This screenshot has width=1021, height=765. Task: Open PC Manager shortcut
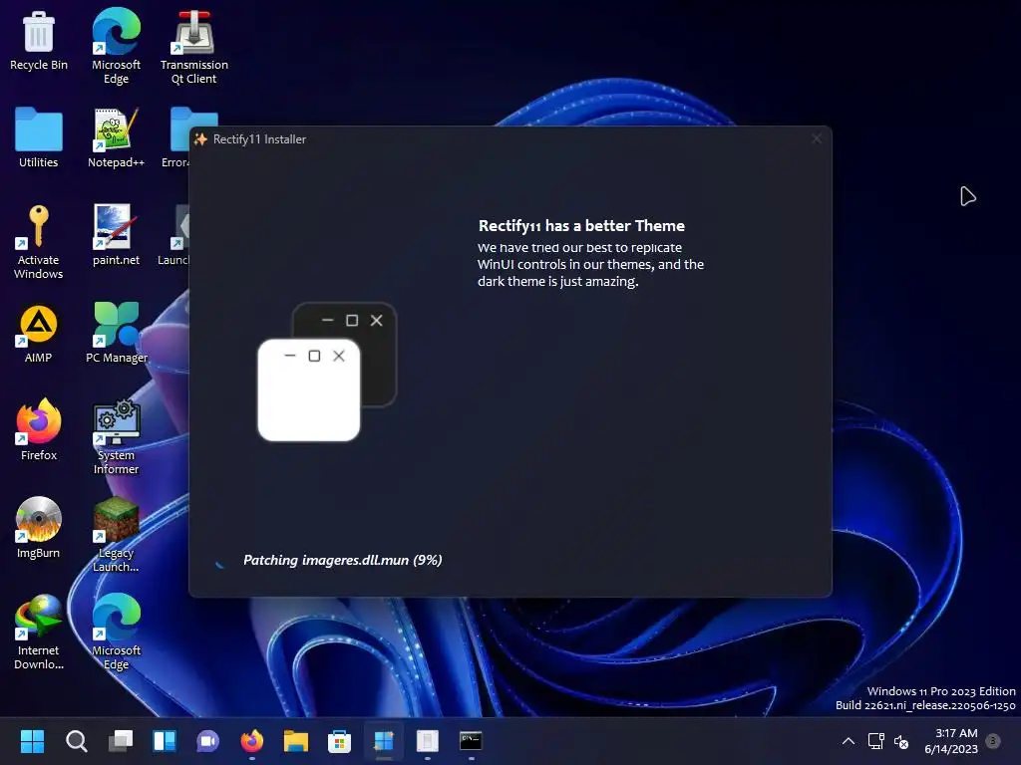[117, 333]
